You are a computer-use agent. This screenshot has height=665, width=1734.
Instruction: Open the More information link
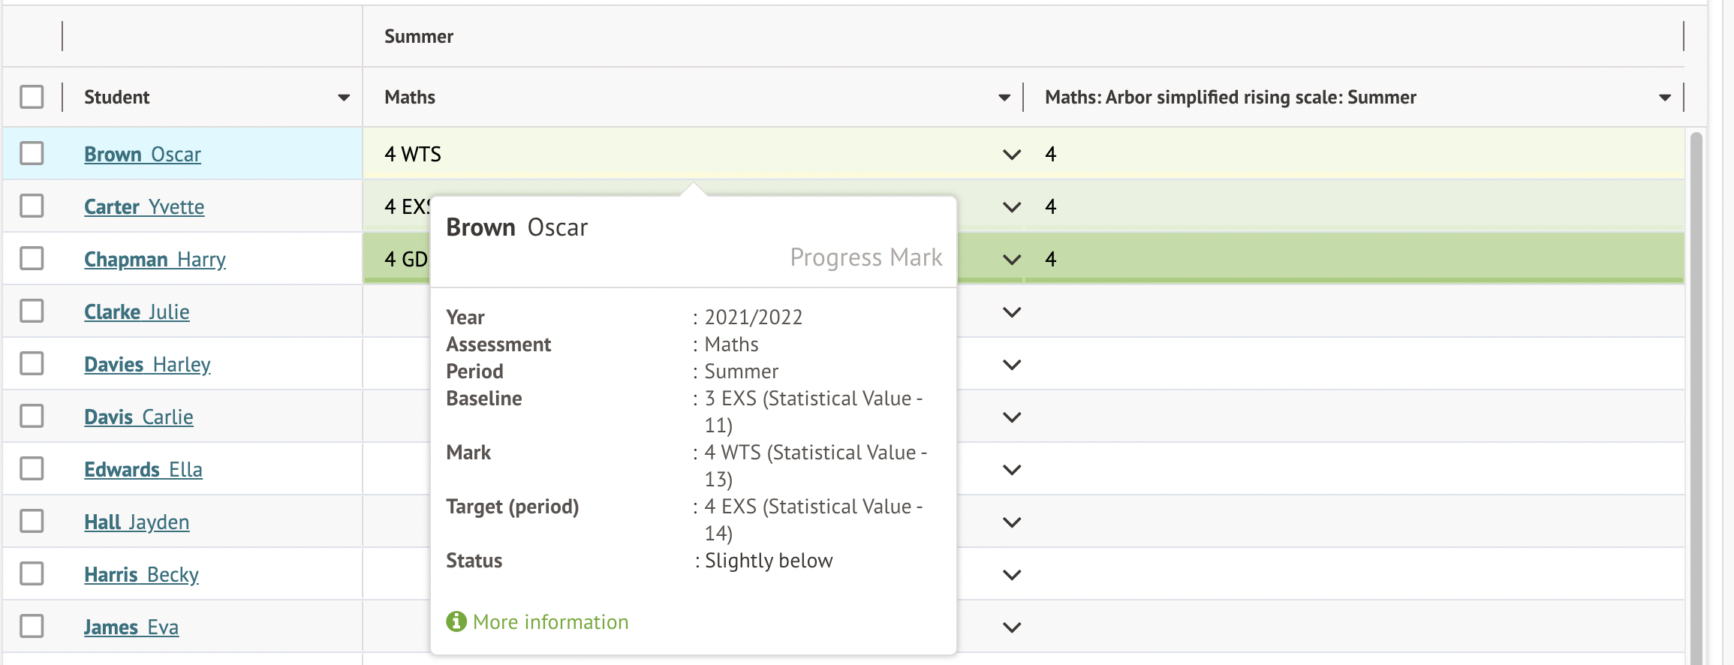[550, 622]
